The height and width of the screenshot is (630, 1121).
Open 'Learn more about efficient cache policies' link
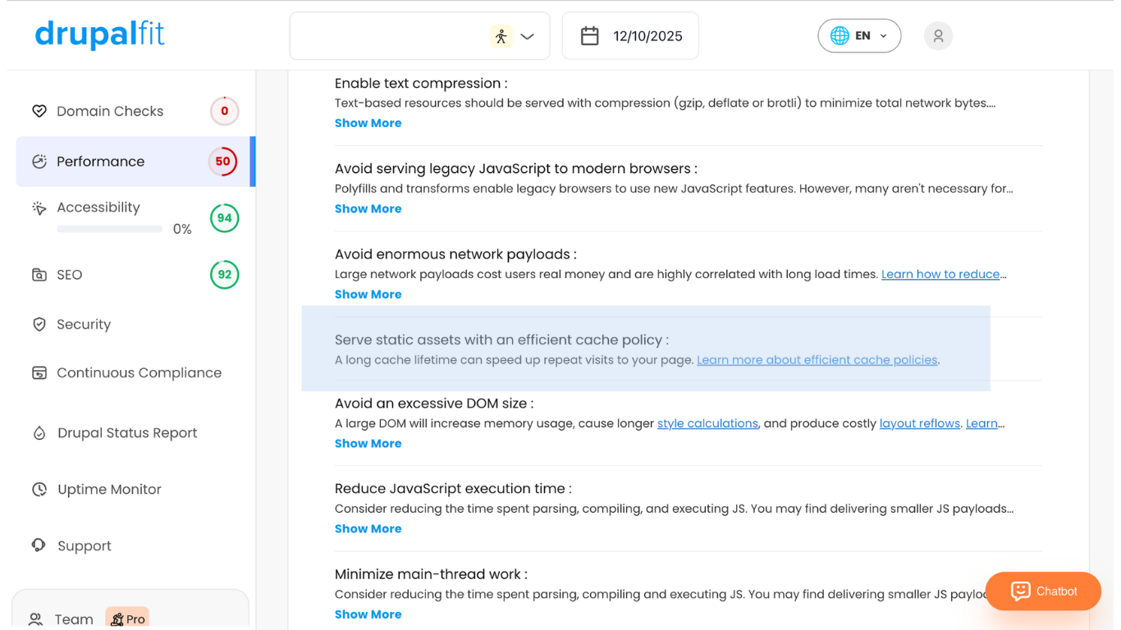click(817, 359)
